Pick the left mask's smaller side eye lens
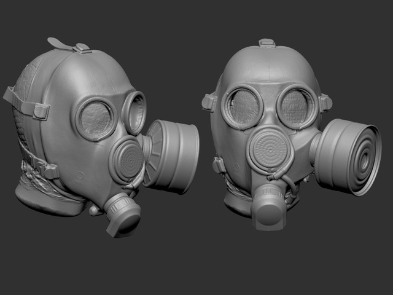 tap(134, 112)
